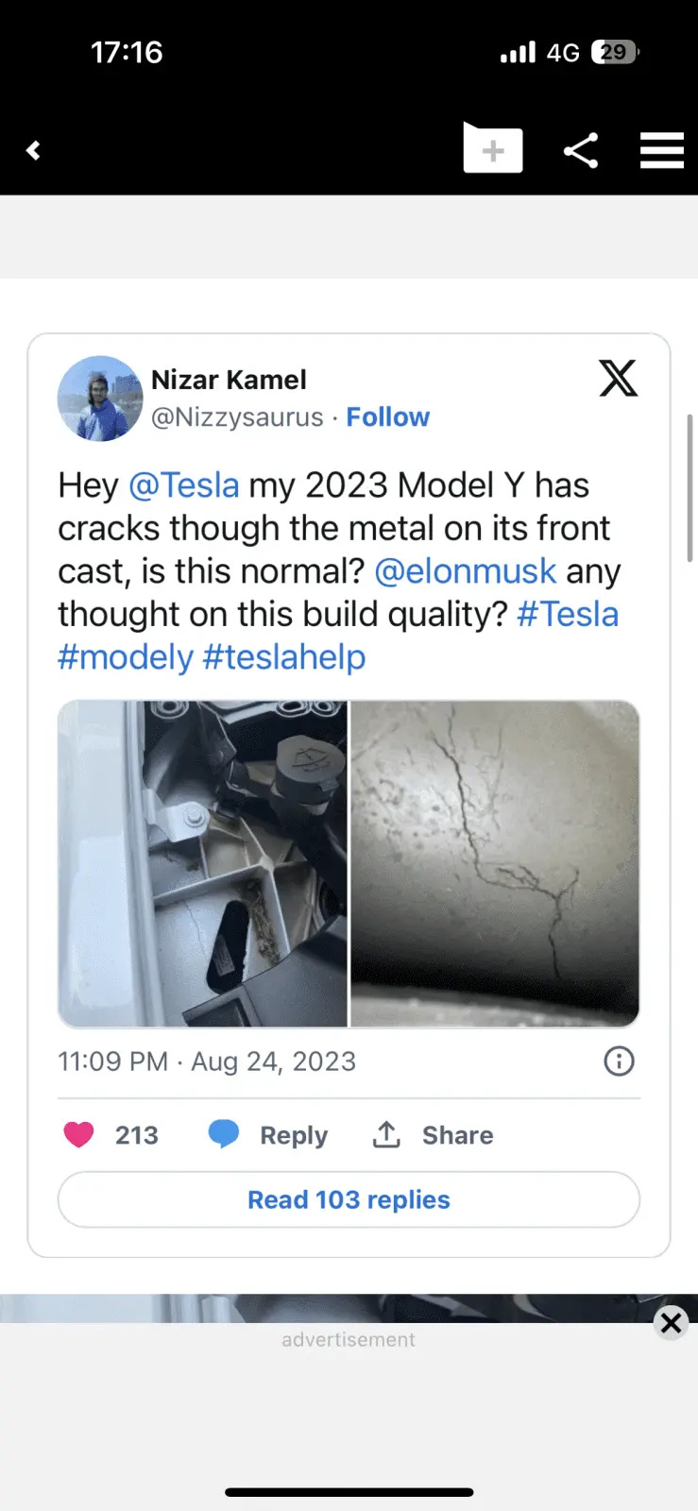698x1511 pixels.
Task: Tap the #Tesla hashtag
Action: (568, 615)
